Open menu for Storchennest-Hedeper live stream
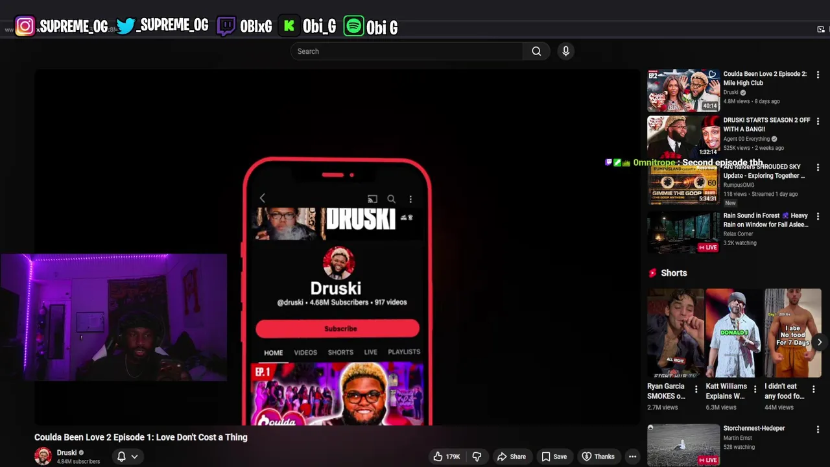Image resolution: width=830 pixels, height=467 pixels. [818, 429]
